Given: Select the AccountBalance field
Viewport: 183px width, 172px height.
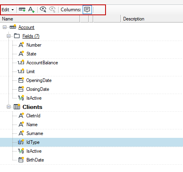Looking at the screenshot, I should click(x=42, y=63).
